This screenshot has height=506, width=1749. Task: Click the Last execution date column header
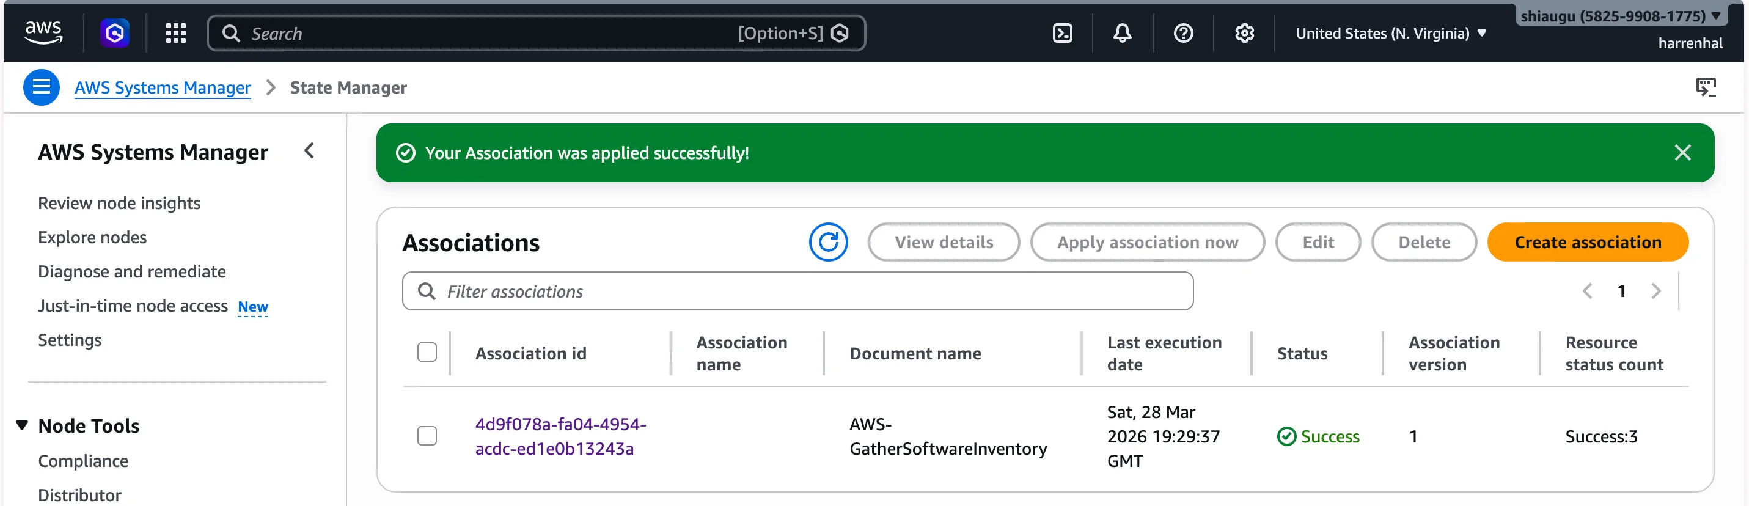(1164, 353)
